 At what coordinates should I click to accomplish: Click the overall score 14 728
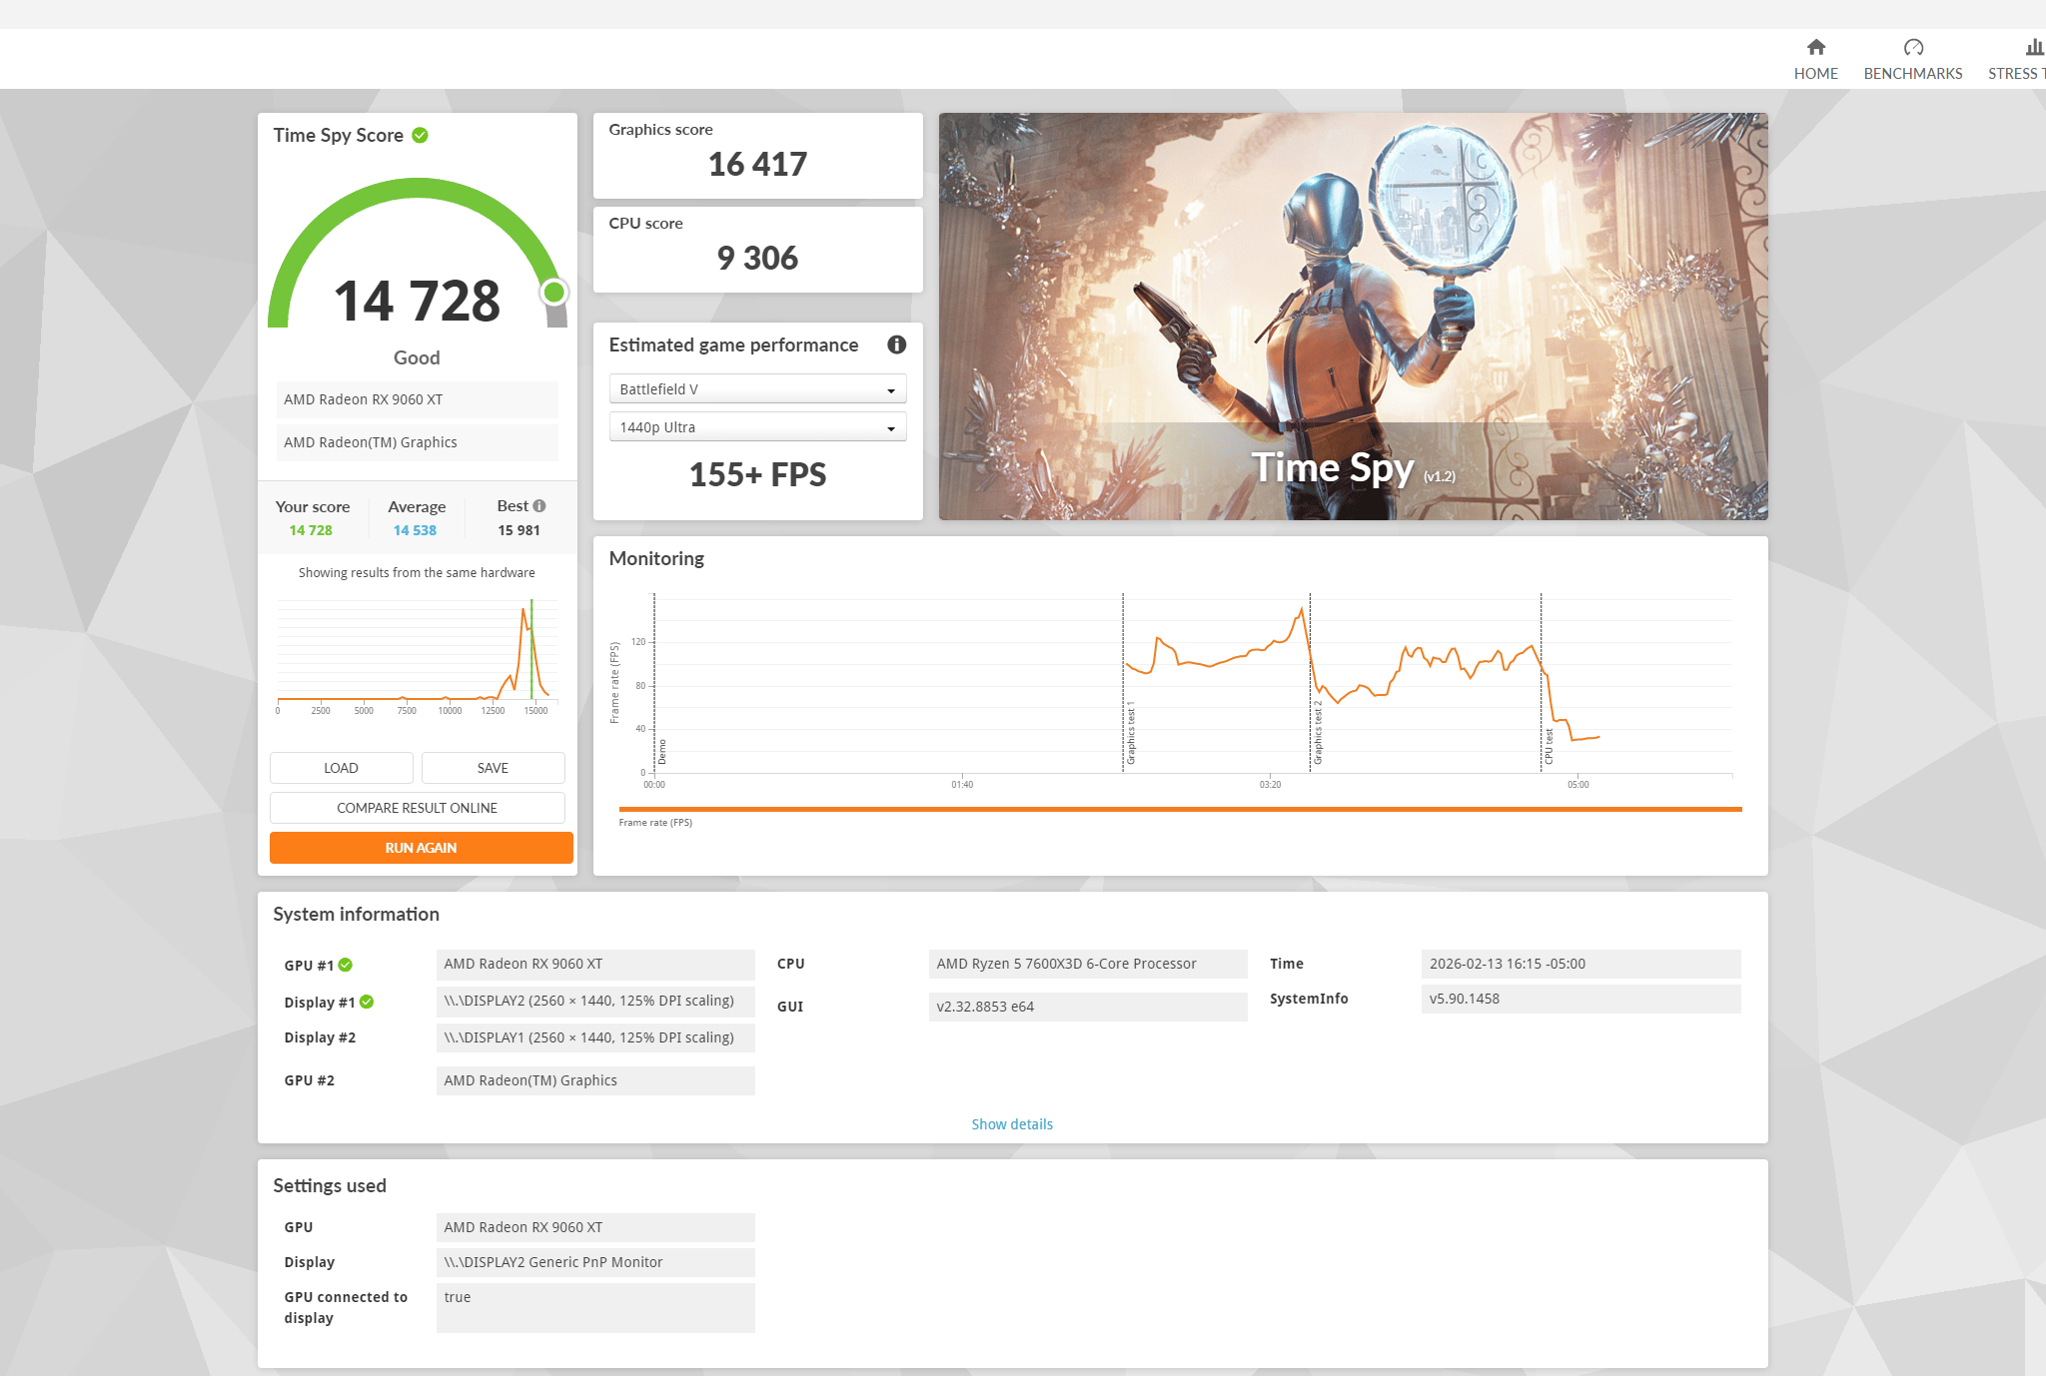[417, 301]
